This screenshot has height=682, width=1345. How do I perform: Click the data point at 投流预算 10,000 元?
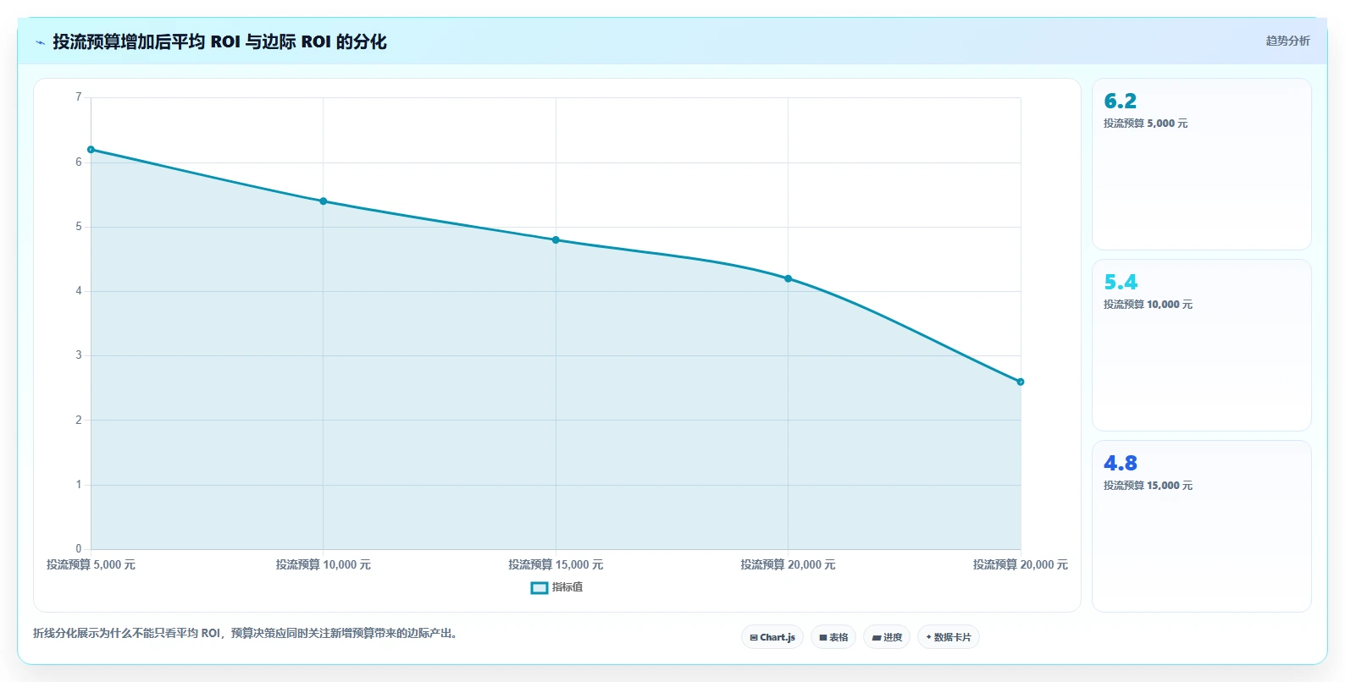[324, 201]
